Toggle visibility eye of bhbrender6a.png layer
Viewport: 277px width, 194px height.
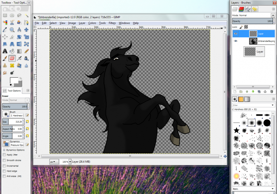[236, 41]
